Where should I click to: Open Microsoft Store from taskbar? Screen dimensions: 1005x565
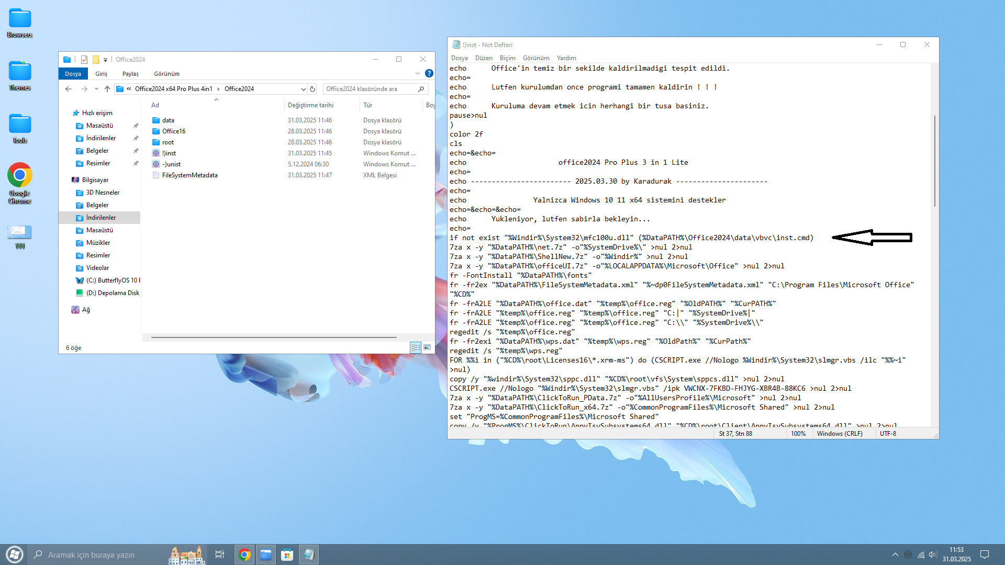[287, 555]
